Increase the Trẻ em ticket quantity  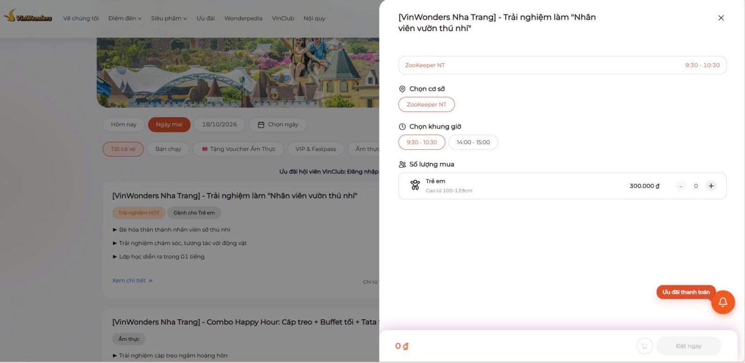711,186
